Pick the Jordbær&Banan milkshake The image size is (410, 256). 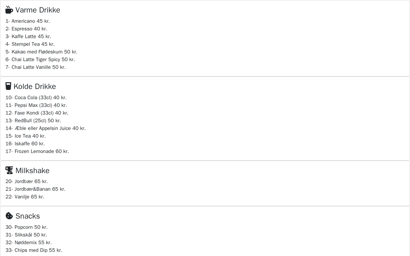[x=35, y=189]
